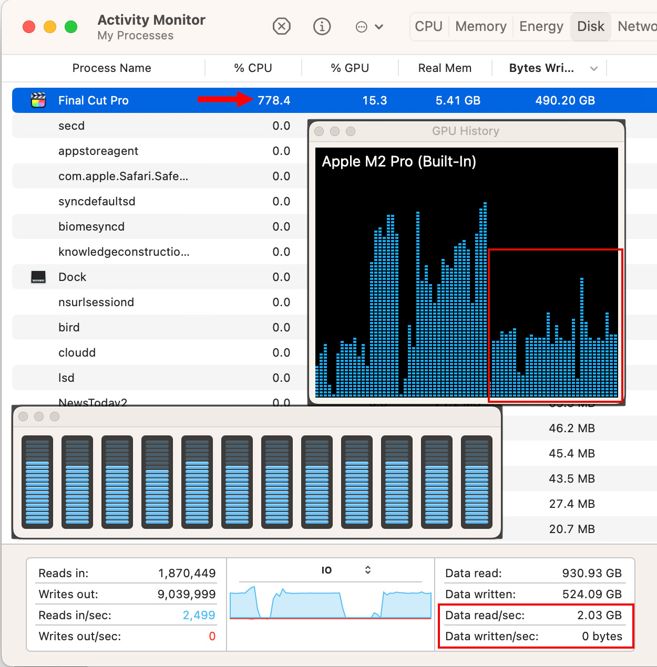This screenshot has width=657, height=667.
Task: Close the GPU History window
Action: pos(319,131)
